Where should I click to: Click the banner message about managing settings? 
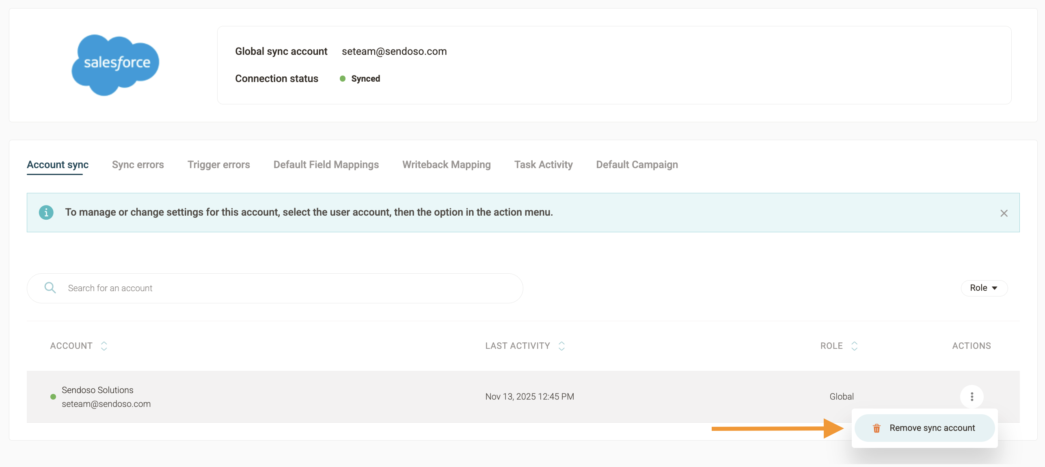coord(309,212)
